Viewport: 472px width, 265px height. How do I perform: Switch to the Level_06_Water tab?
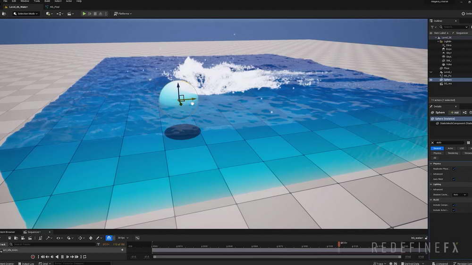18,7
